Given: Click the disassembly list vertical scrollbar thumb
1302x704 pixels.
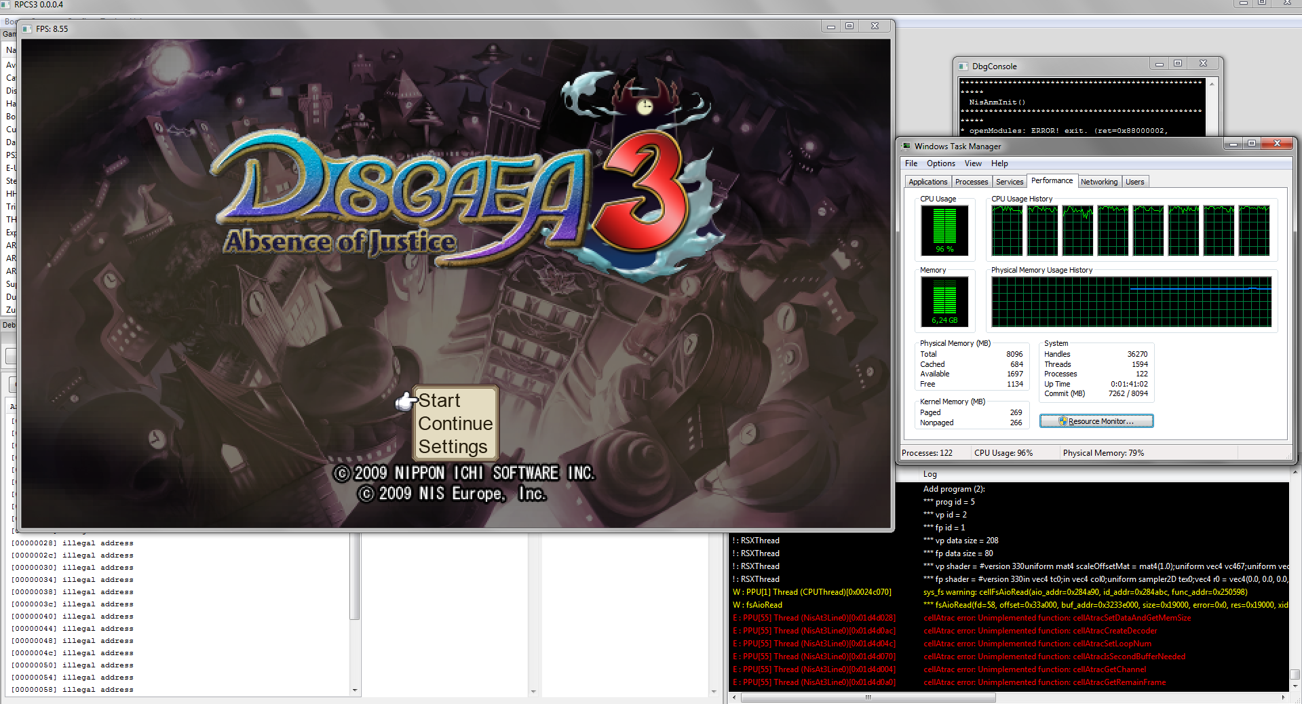Looking at the screenshot, I should (x=355, y=576).
